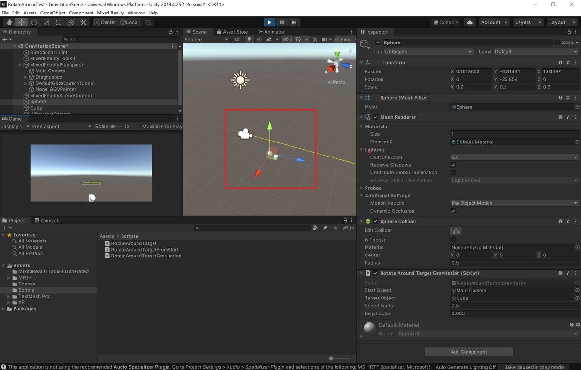Select the Rotate tool
The height and width of the screenshot is (370, 581).
(34, 22)
